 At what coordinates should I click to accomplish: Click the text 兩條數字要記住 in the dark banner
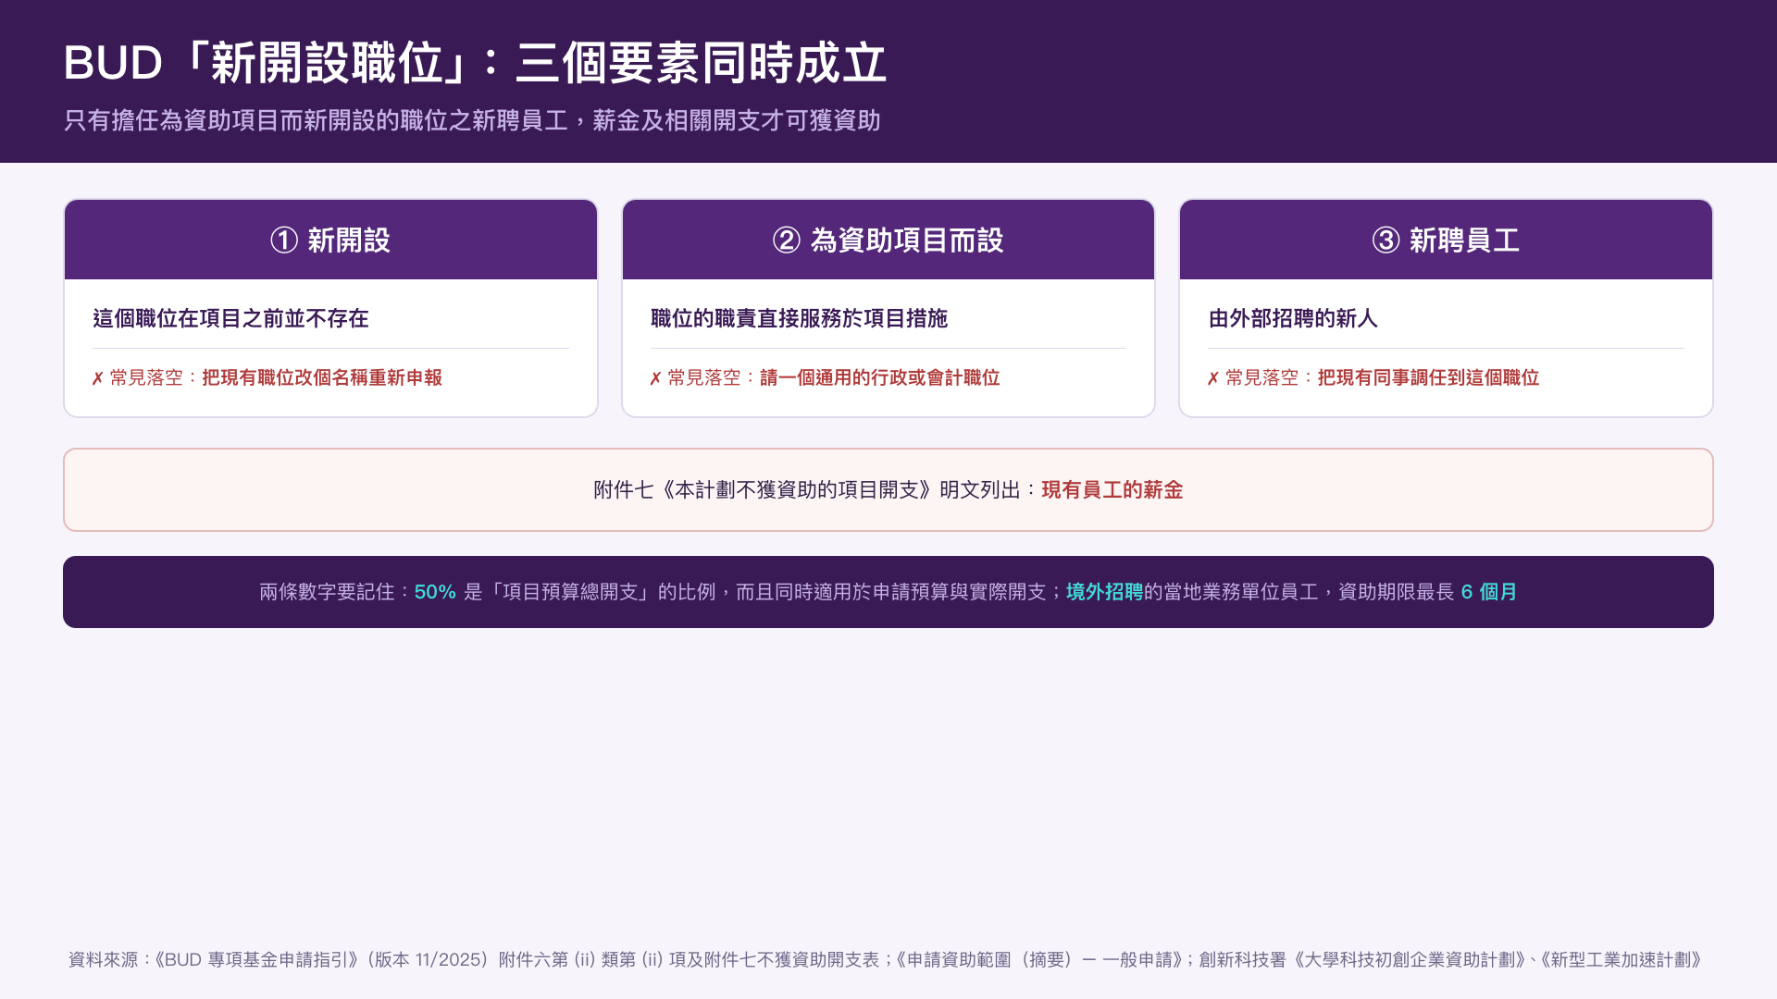point(327,592)
